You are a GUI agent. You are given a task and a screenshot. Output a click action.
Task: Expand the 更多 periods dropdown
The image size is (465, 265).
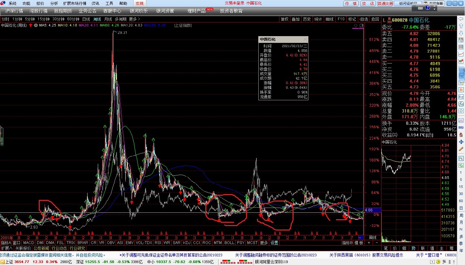(x=135, y=19)
